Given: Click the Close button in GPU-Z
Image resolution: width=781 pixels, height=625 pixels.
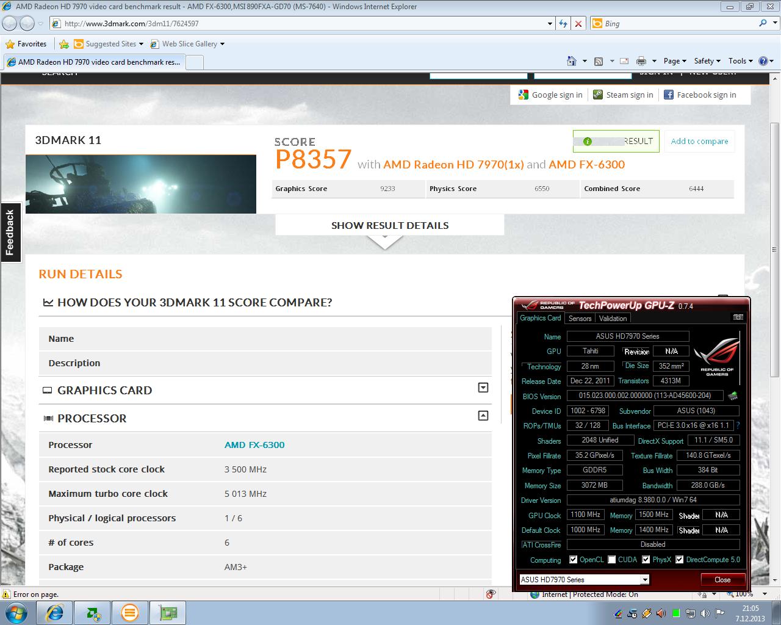Looking at the screenshot, I should click(722, 579).
